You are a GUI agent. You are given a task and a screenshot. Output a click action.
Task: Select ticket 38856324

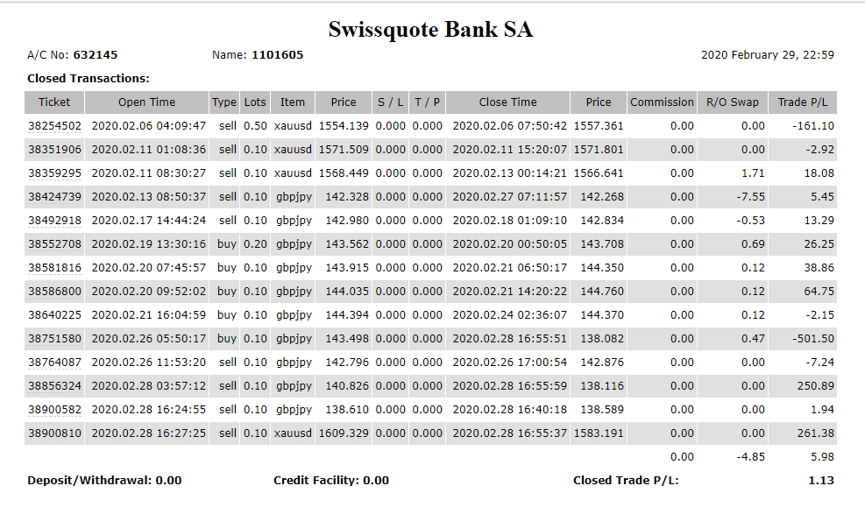click(x=54, y=386)
